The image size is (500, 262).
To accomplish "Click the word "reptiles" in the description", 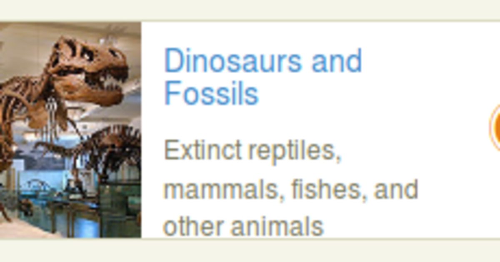I will [295, 151].
